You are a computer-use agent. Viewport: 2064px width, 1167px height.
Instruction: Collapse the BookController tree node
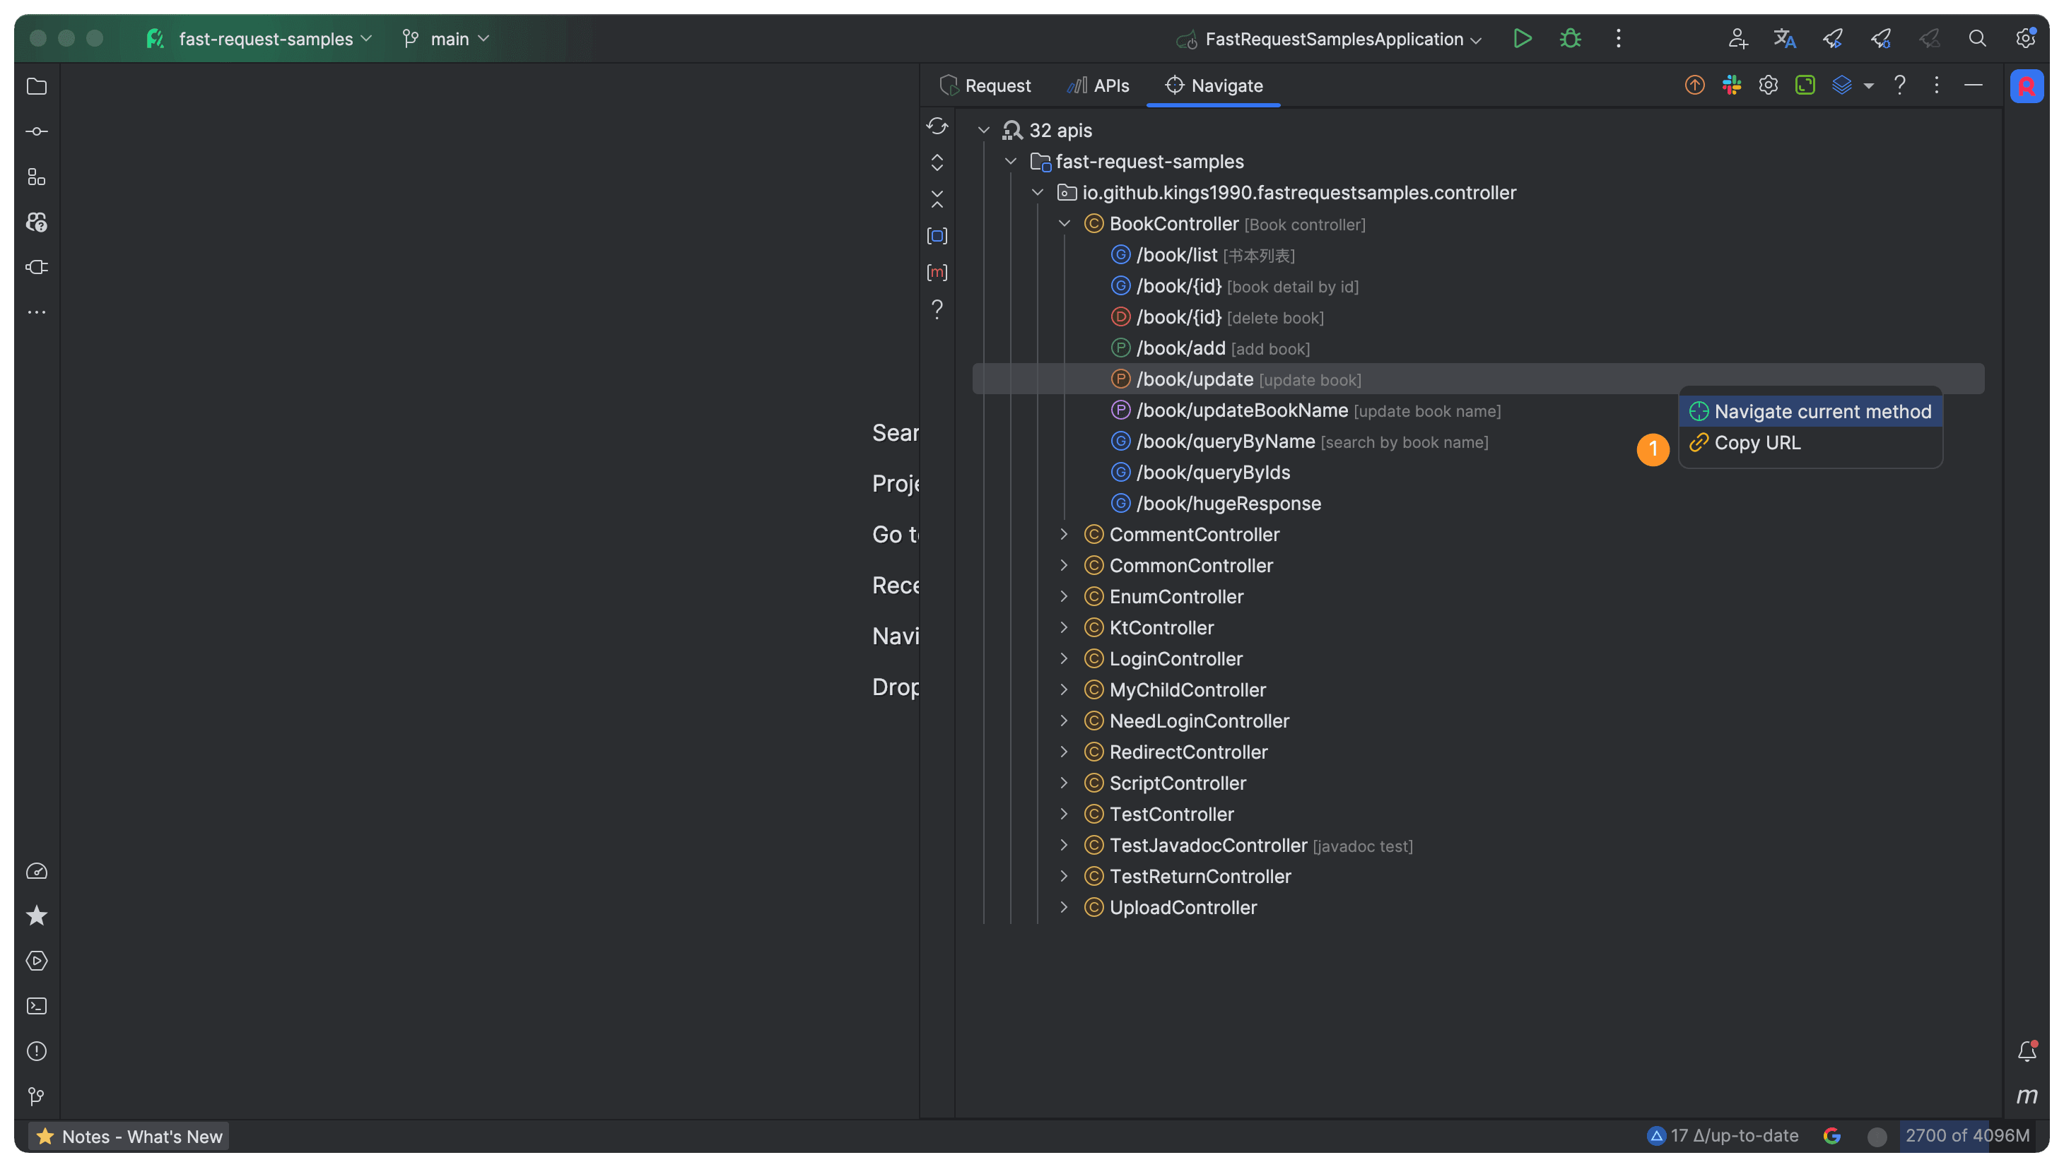pyautogui.click(x=1064, y=224)
